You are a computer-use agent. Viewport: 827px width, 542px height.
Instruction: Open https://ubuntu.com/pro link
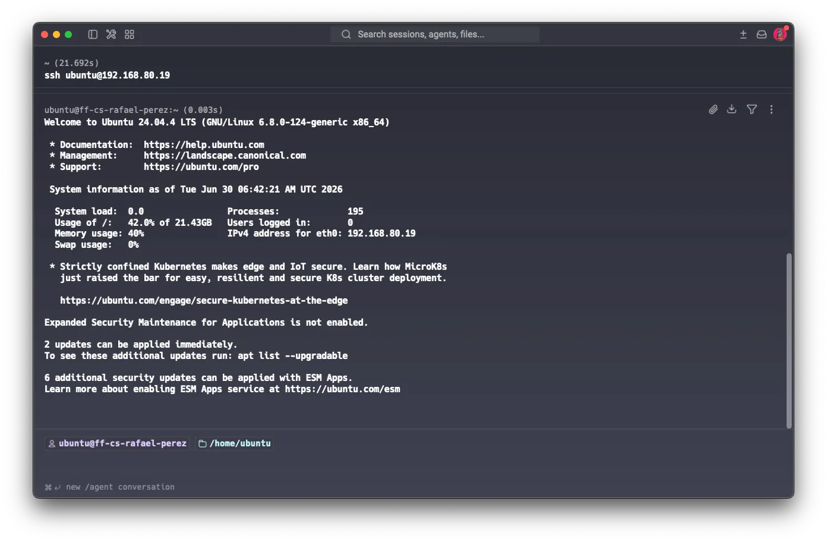click(201, 167)
